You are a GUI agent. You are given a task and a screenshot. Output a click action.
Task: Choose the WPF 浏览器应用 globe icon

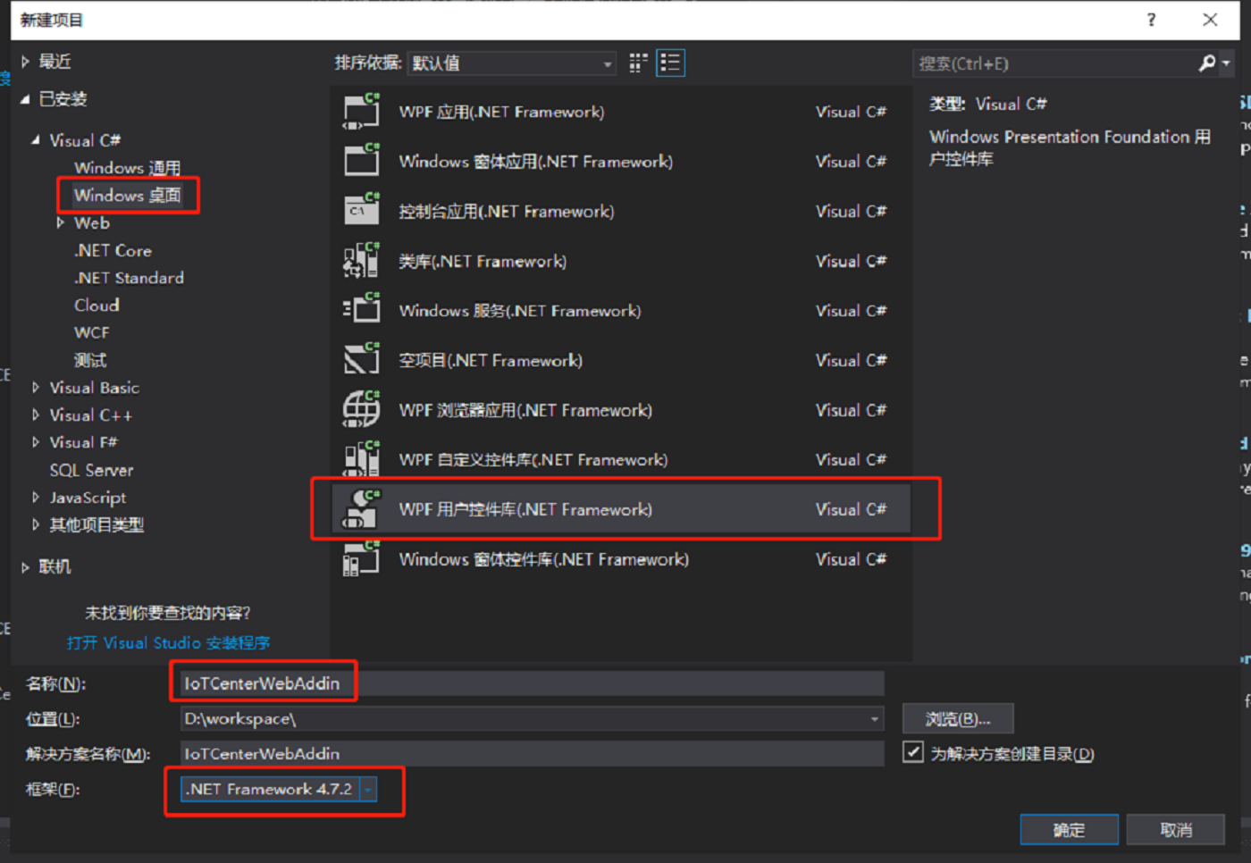point(362,410)
